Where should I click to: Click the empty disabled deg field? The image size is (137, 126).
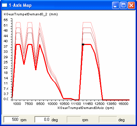pos(108,120)
